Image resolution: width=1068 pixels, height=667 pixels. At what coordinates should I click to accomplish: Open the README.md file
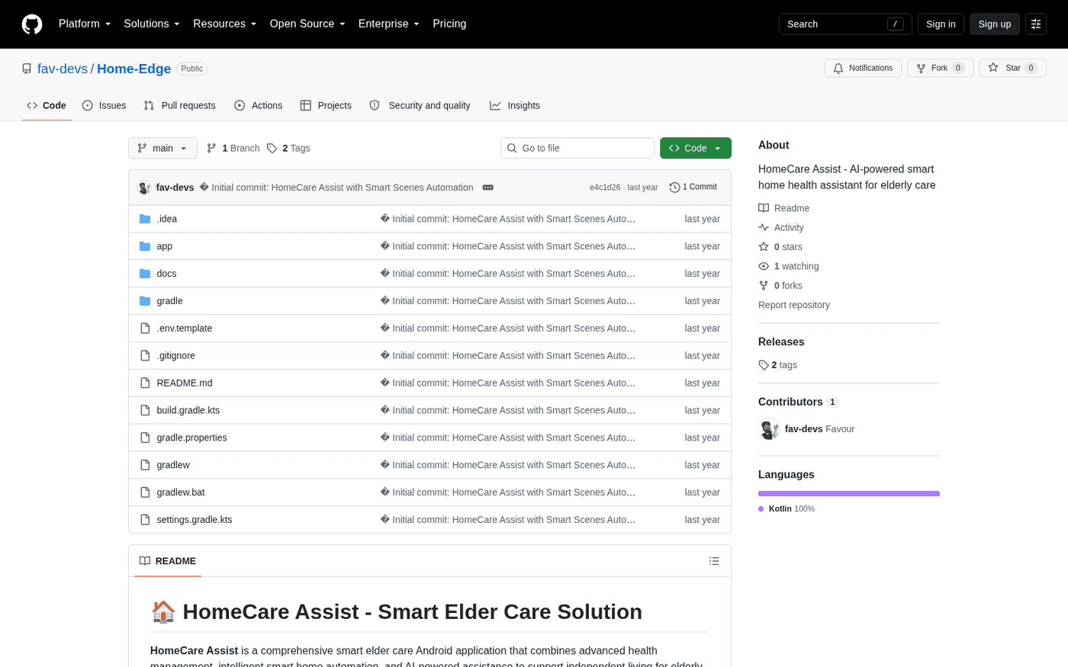(x=185, y=383)
